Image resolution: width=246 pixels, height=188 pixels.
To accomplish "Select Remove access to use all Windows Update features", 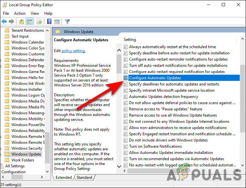I will 173,115.
